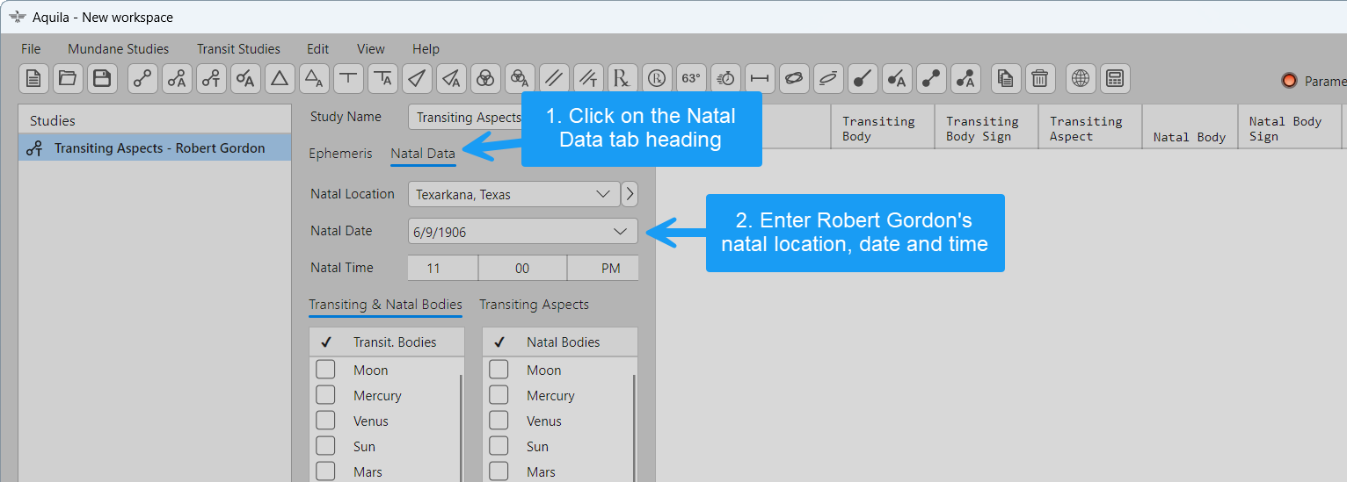Click the Natal Time minutes field 00
This screenshot has width=1347, height=482.
[522, 269]
